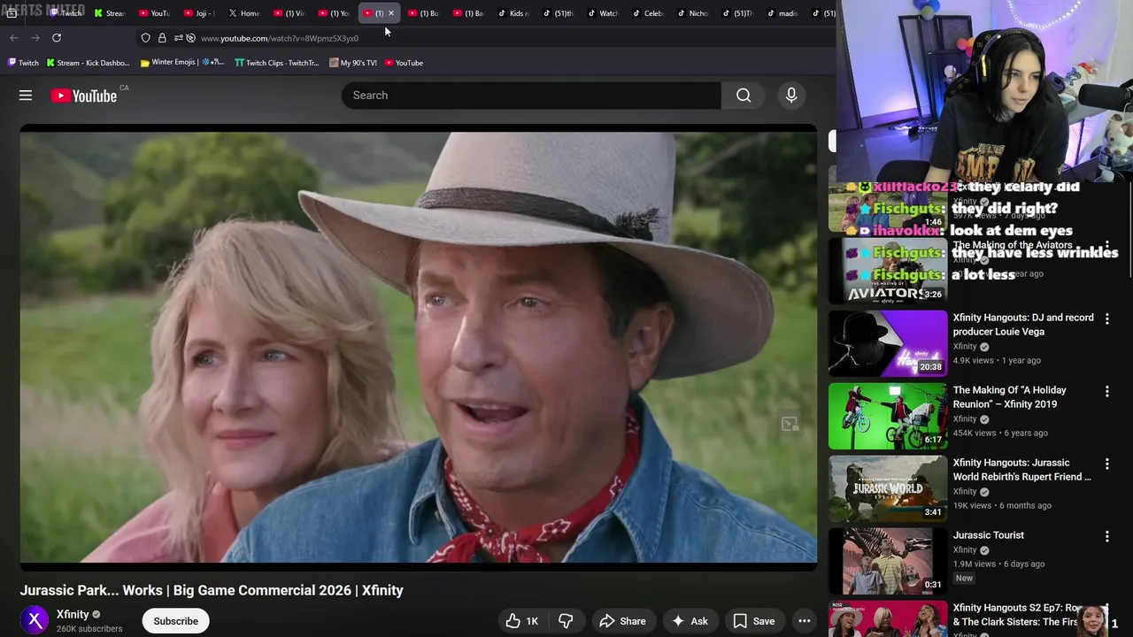Open Xfinity Hangouts: DJ and record producer title

(1023, 325)
